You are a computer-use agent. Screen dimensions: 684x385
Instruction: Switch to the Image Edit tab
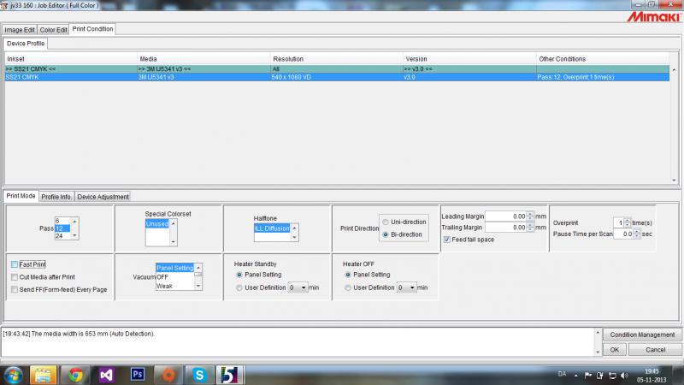(20, 30)
